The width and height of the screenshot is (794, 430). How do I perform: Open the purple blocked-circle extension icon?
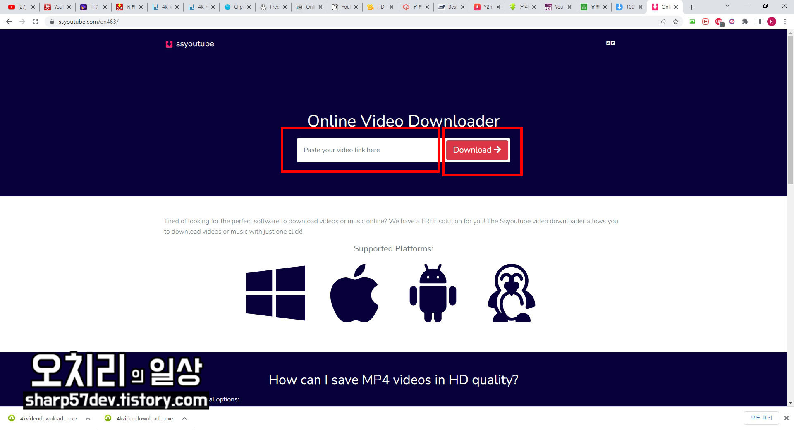click(x=732, y=21)
